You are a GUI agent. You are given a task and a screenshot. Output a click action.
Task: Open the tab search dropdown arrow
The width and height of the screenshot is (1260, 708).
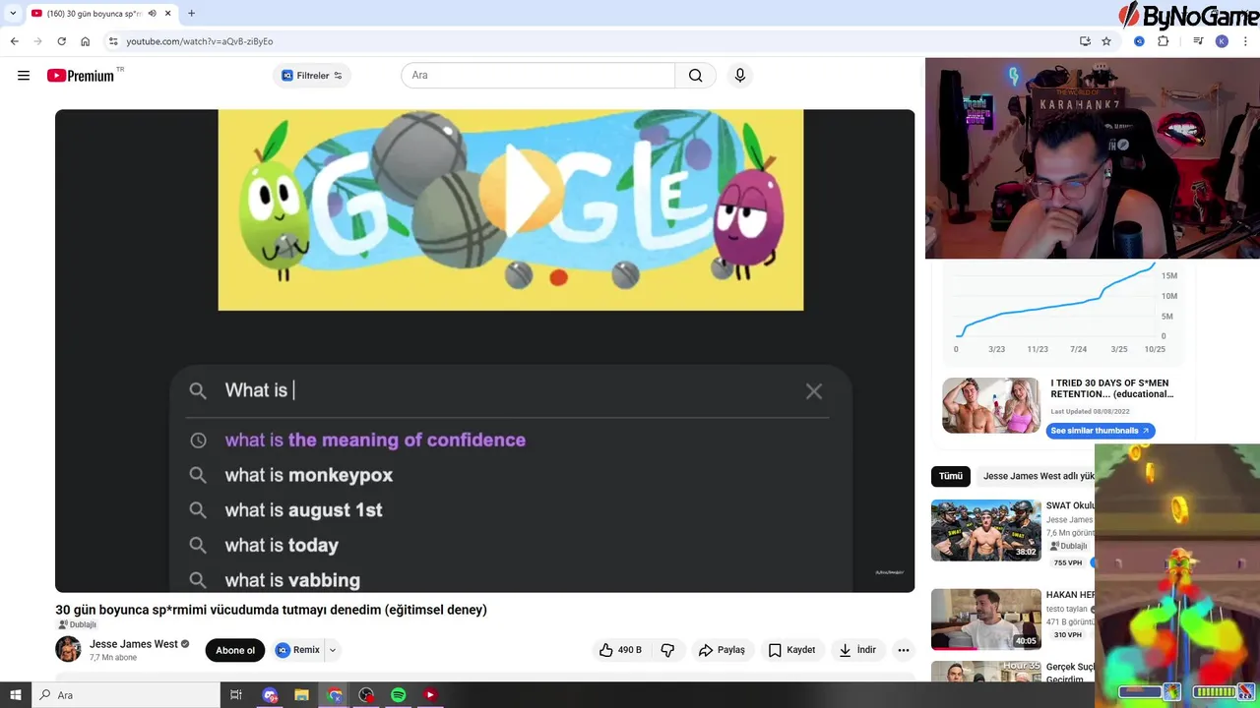[13, 13]
